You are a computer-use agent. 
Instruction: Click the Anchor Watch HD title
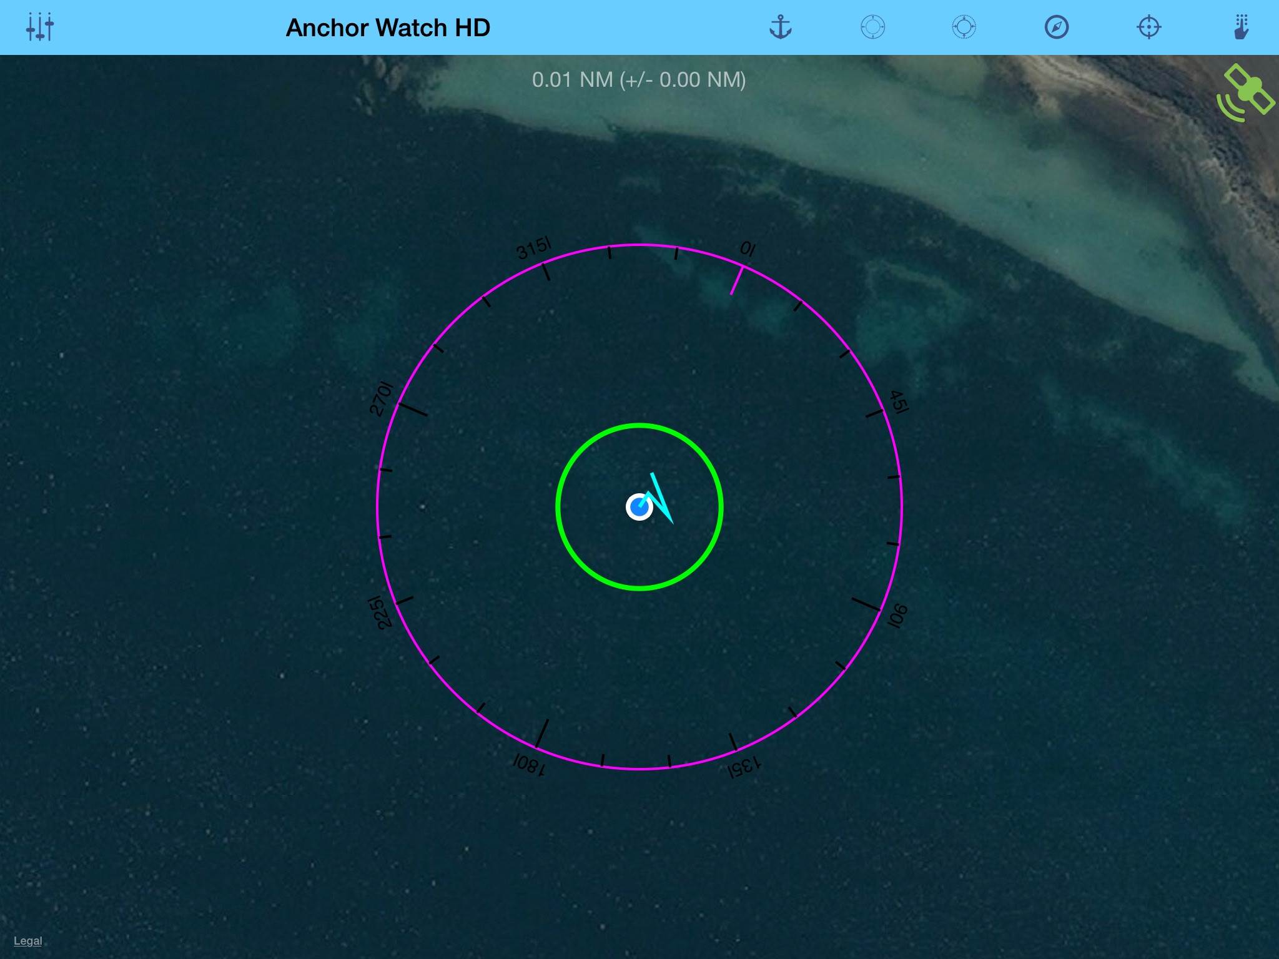click(x=388, y=27)
